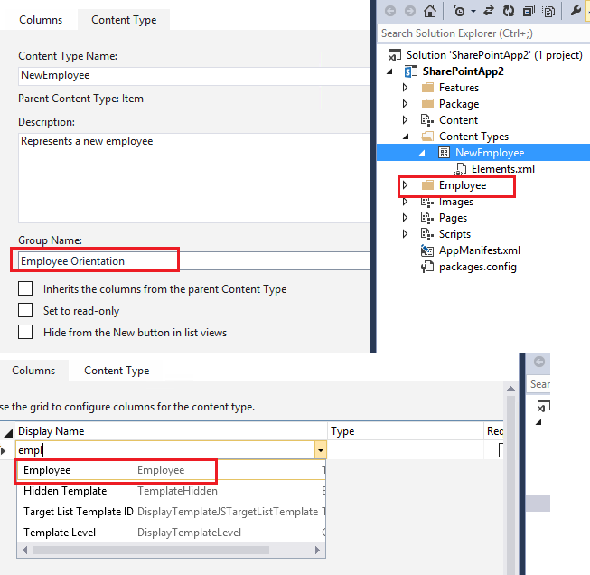Click the Sync with Active Document icon
Screen dimensions: 590x575
489,11
